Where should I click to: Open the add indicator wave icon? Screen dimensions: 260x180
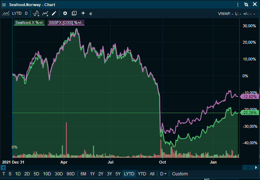point(36,14)
